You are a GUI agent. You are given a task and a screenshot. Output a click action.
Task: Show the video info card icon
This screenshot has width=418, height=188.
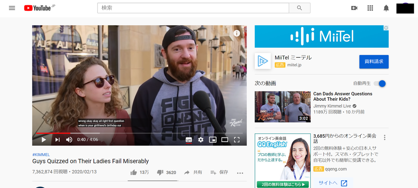point(237,33)
